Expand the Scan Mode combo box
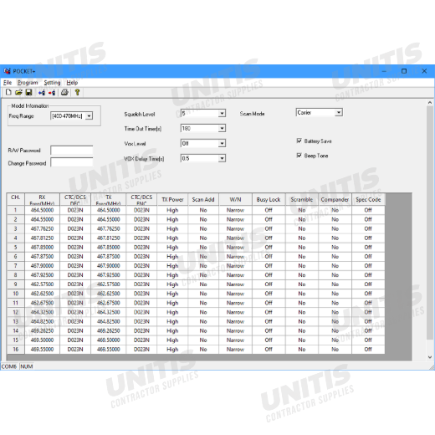Image resolution: width=435 pixels, height=435 pixels. (x=339, y=112)
